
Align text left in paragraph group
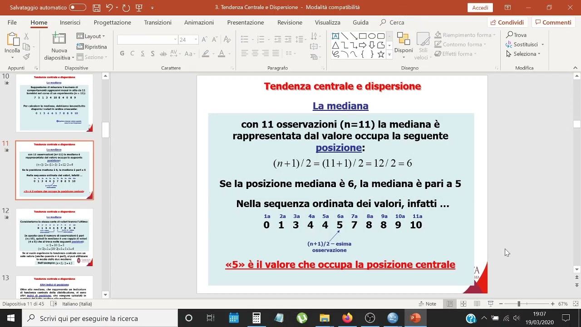point(245,54)
